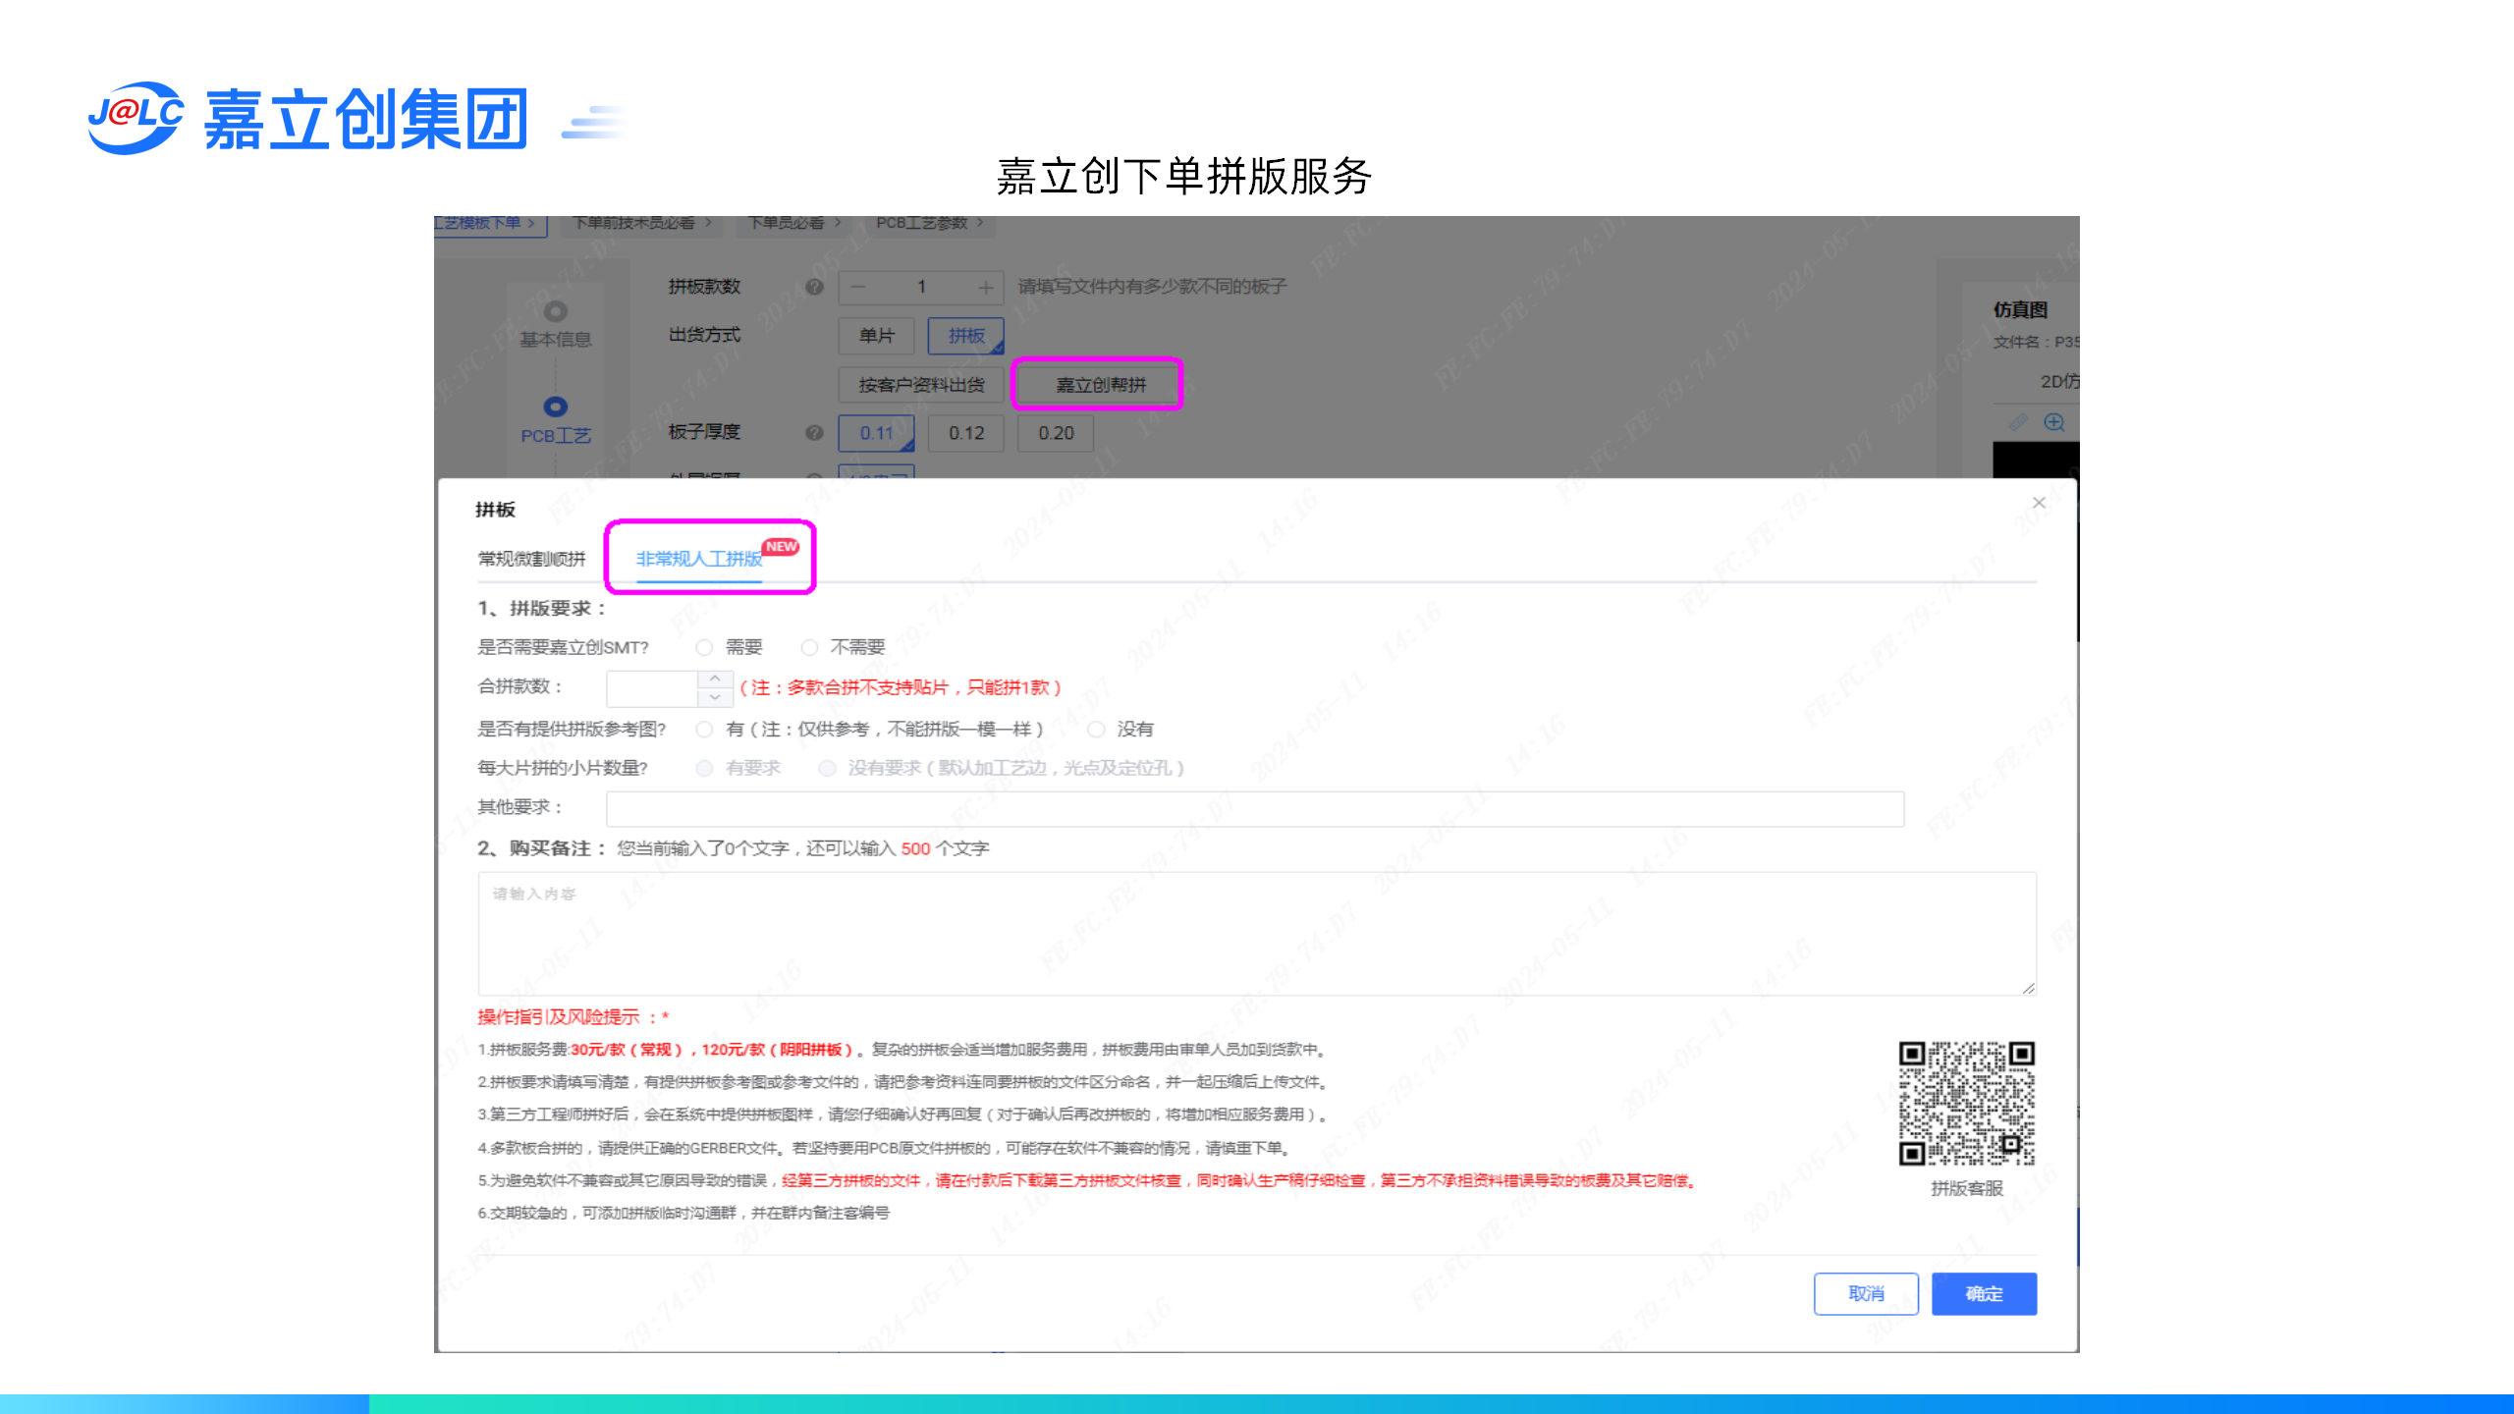Switch to 常规微割顺拼 tab
Viewport: 2514px width, 1414px height.
click(x=531, y=559)
